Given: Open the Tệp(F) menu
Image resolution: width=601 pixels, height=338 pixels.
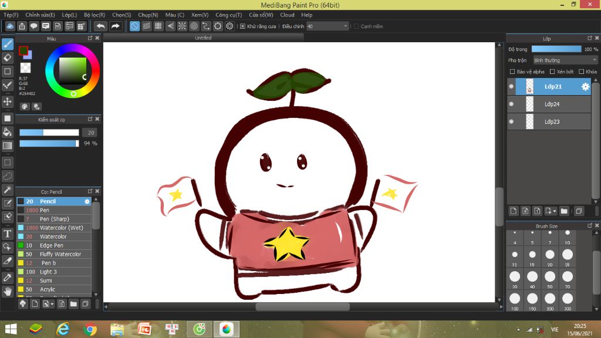Looking at the screenshot, I should [11, 15].
